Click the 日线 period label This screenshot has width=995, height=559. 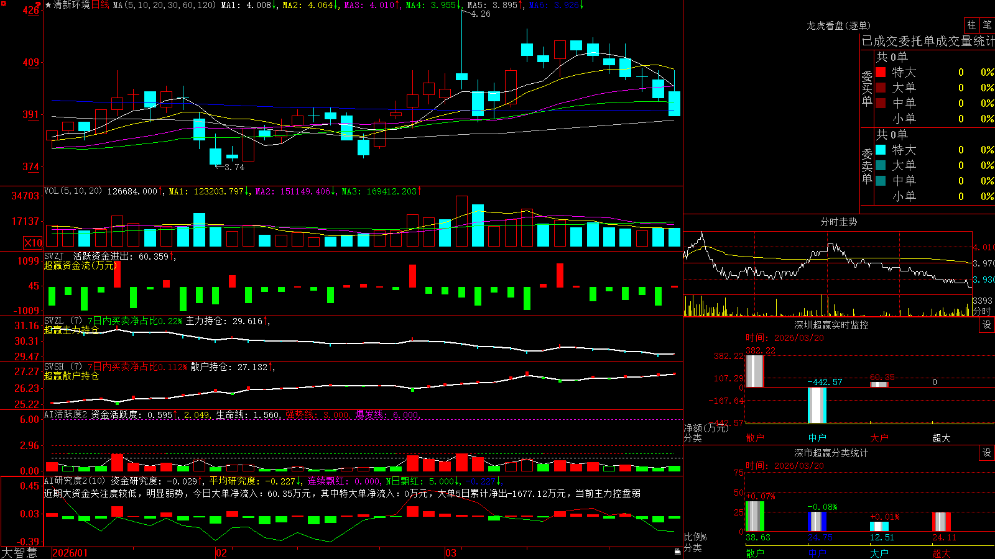click(100, 5)
